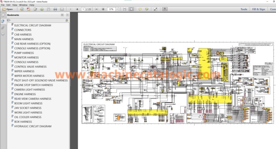Open the Window menu
The image size is (276, 149).
pyautogui.click(x=23, y=5)
